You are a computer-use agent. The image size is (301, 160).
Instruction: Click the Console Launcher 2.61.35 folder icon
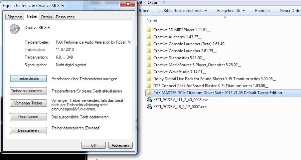click(149, 51)
